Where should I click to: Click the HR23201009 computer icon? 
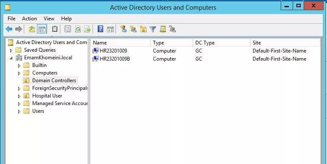point(96,51)
